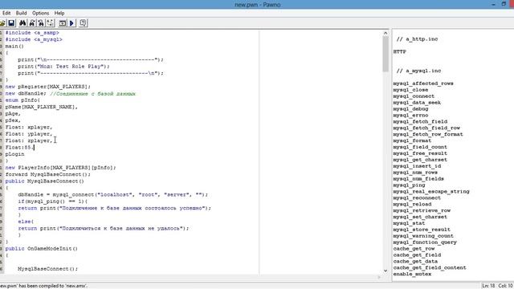
Task: Select mysql_real_escape_string in function list
Action: pyautogui.click(x=431, y=192)
